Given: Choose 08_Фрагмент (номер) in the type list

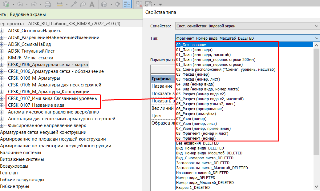Looking at the screenshot, I should pyautogui.click(x=196, y=138).
